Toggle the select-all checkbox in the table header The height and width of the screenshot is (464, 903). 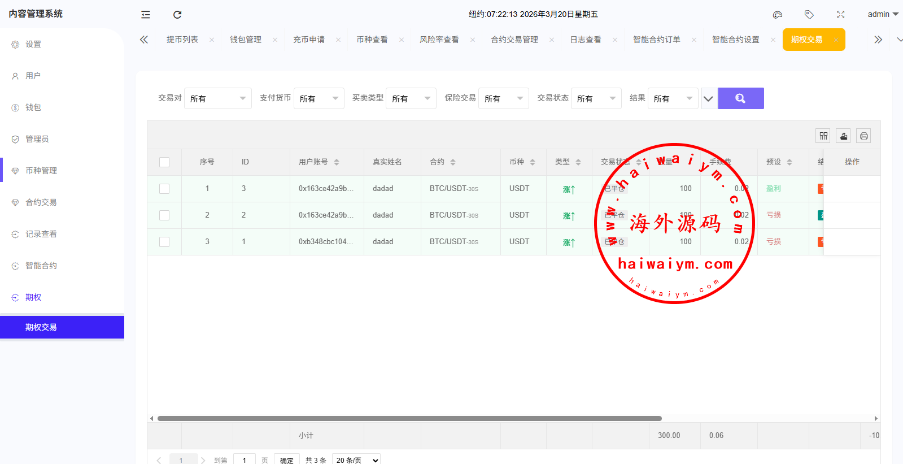coord(164,162)
